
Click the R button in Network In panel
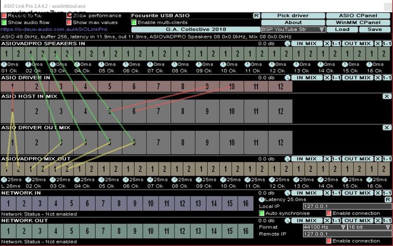(x=388, y=199)
